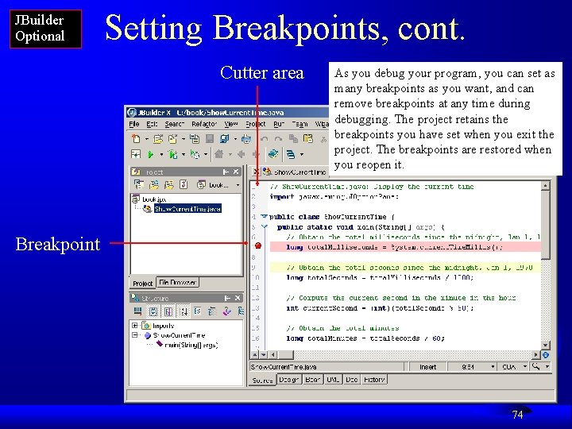Click the Optimize project icon
572x429 pixels.
click(195, 154)
